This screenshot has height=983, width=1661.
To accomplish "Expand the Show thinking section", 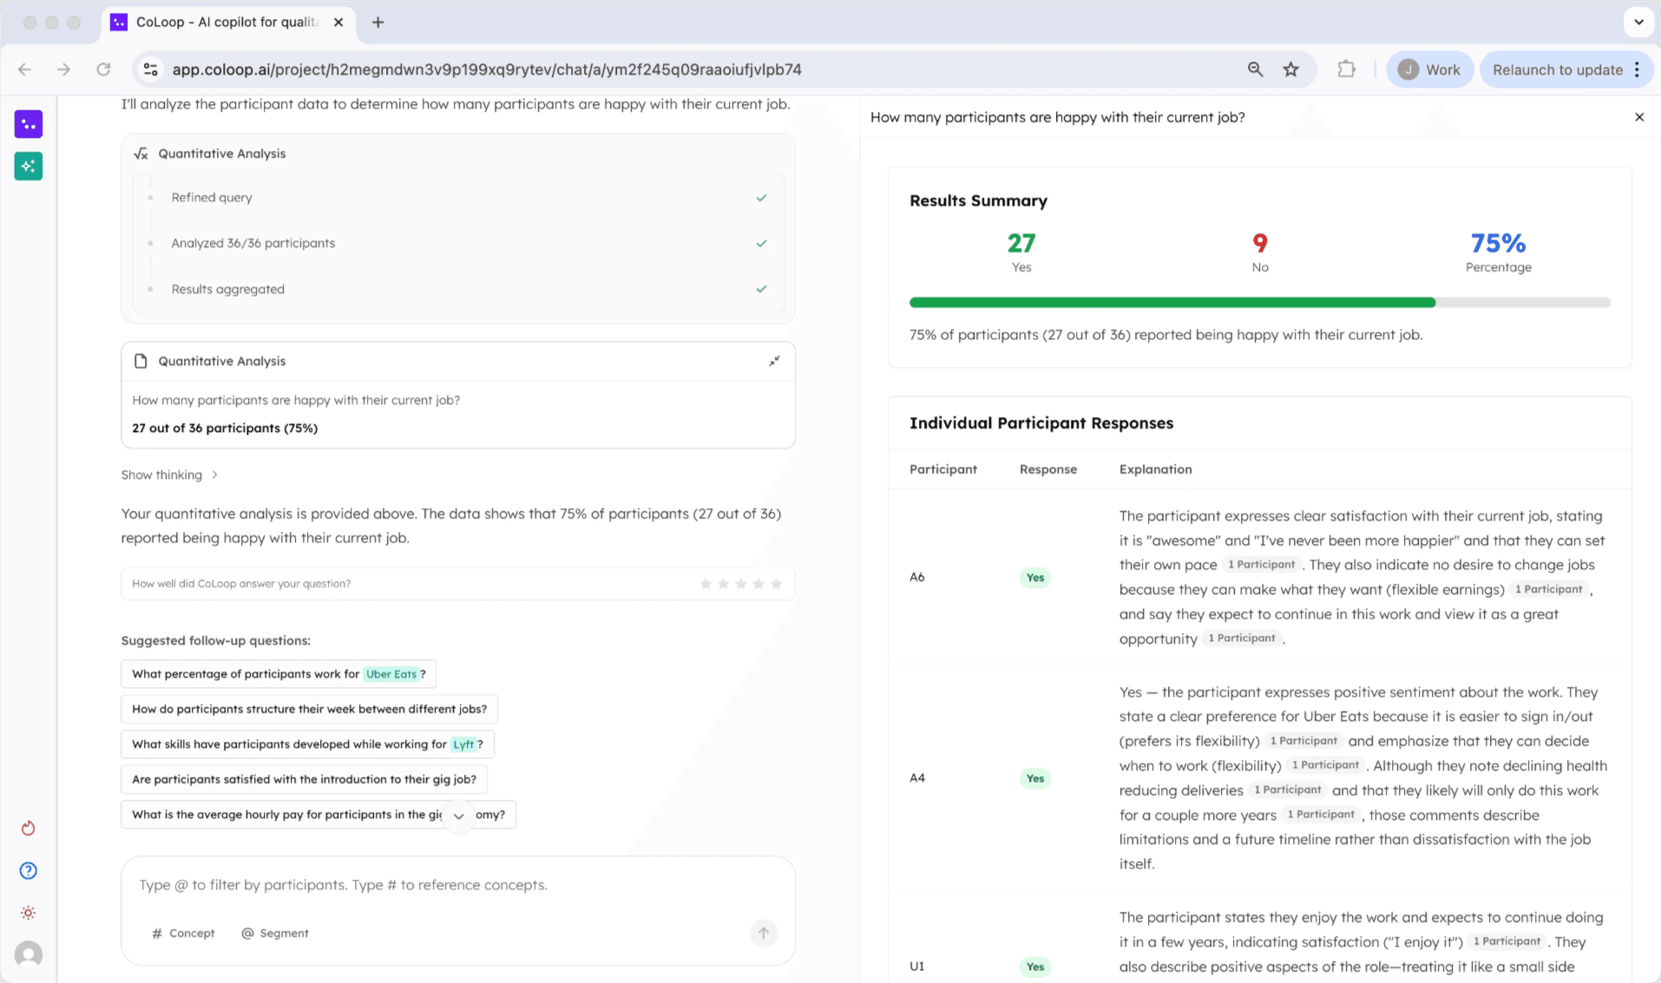I will tap(170, 475).
